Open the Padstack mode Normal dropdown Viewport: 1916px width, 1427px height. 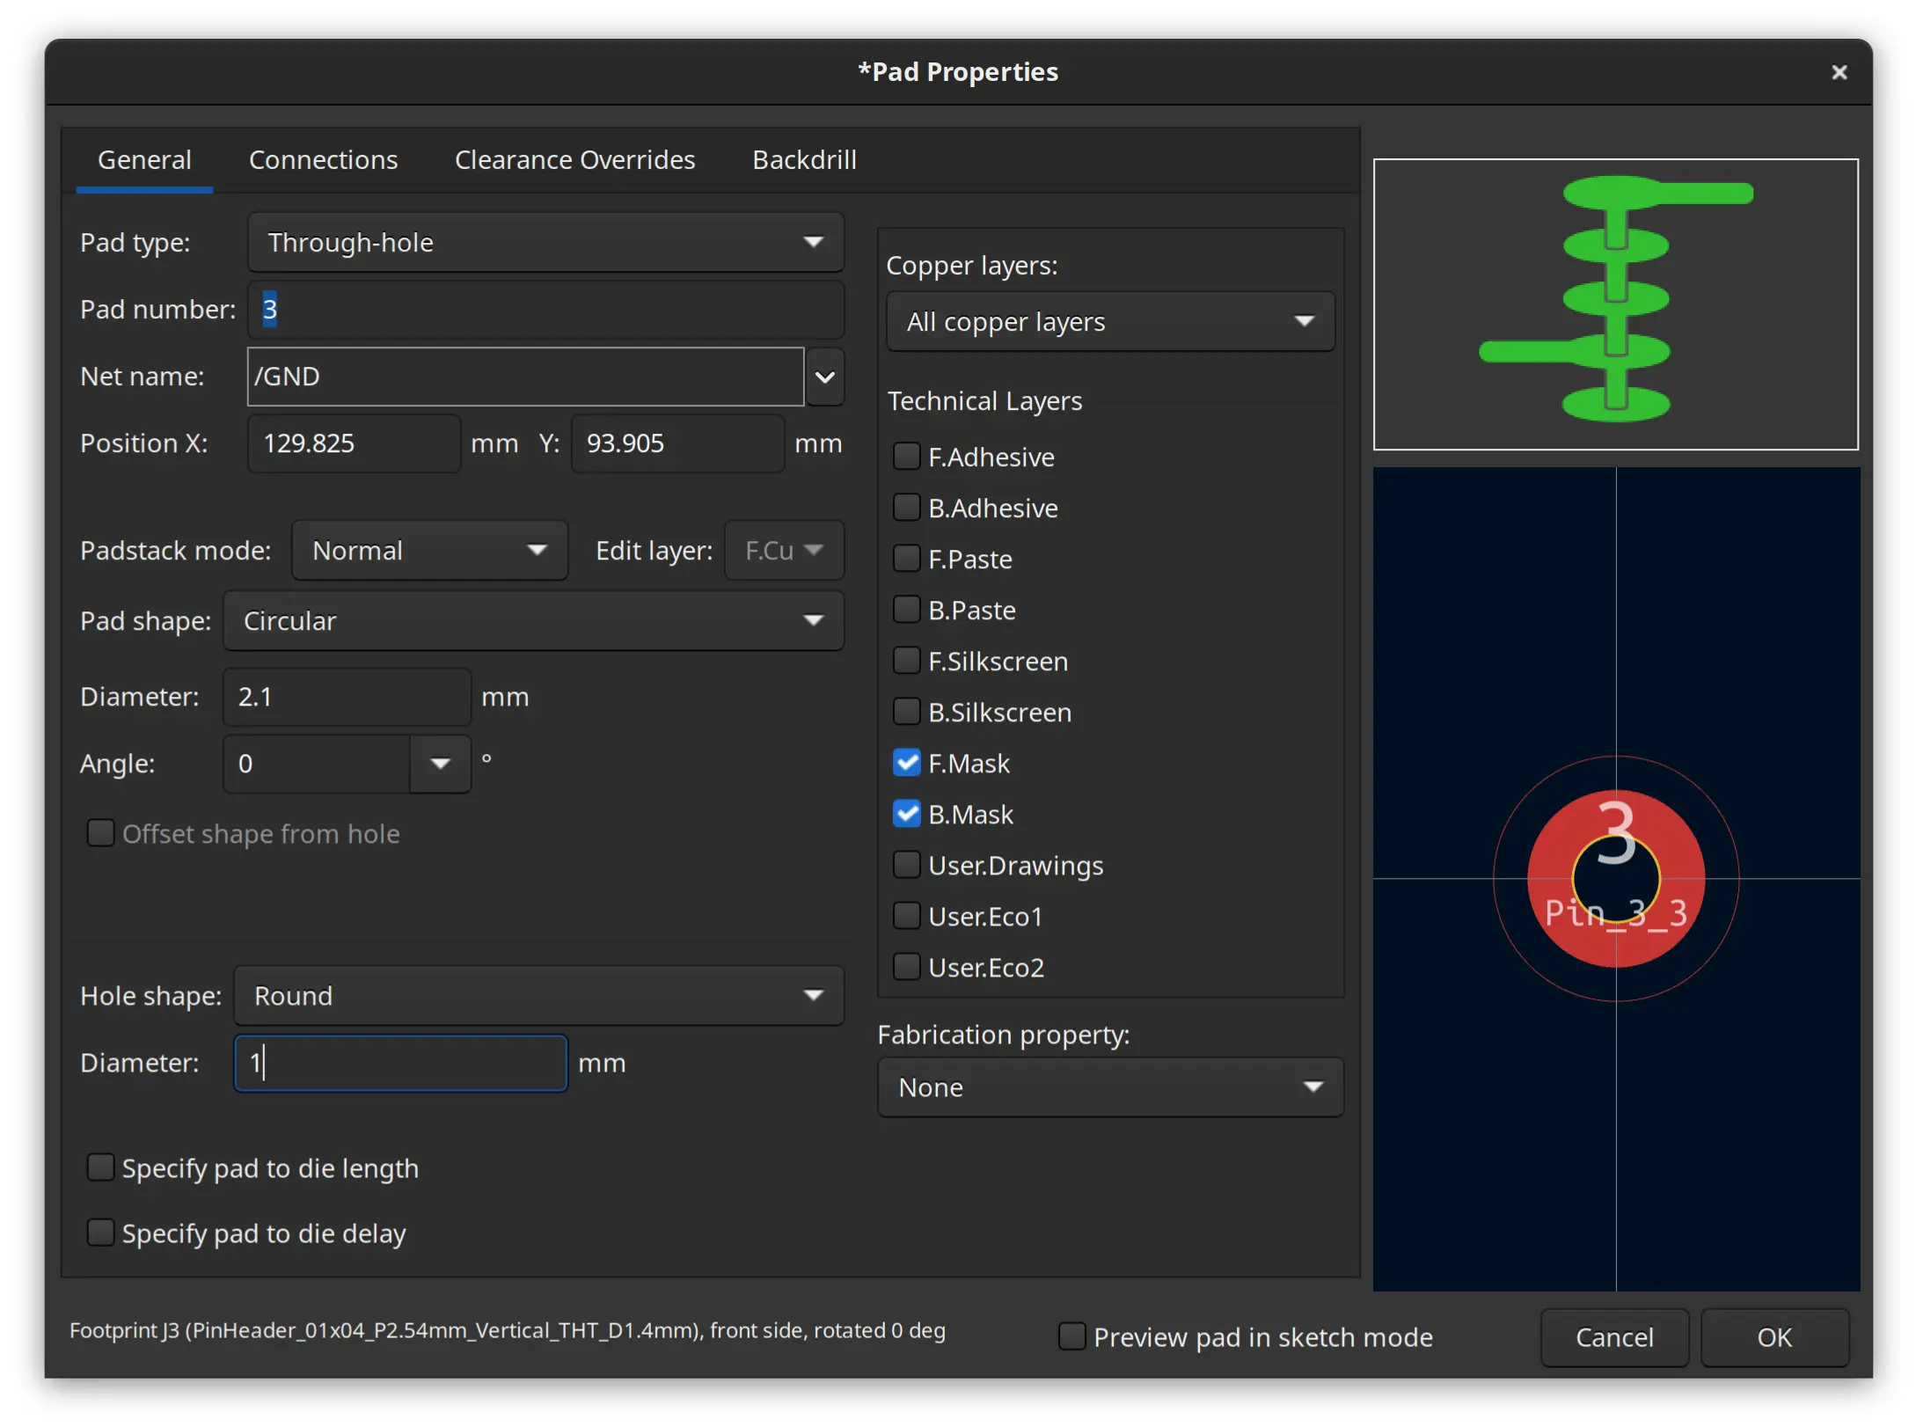click(429, 551)
